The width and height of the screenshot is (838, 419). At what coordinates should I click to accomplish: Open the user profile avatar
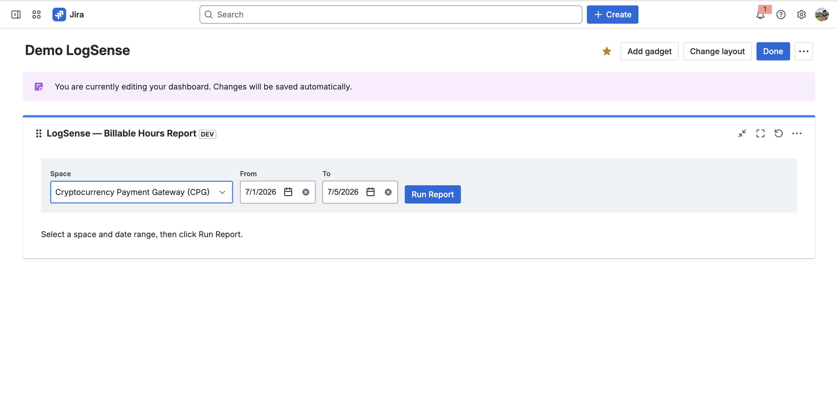(822, 15)
